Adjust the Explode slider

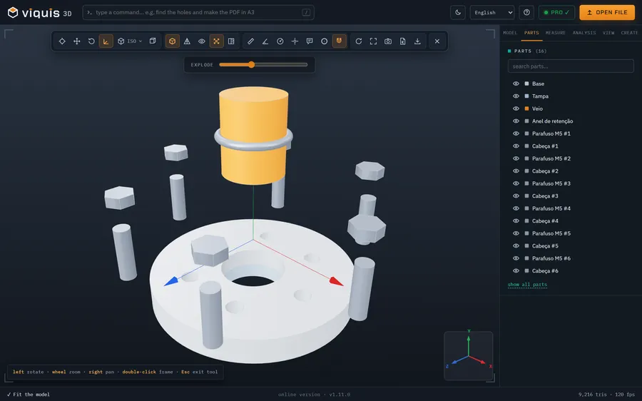point(263,65)
